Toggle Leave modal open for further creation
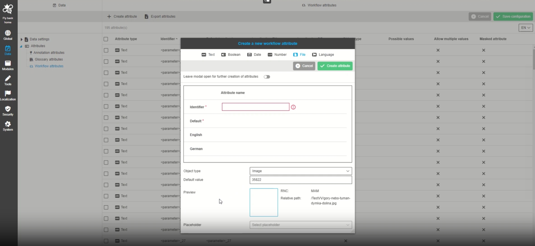The image size is (535, 246). click(267, 77)
